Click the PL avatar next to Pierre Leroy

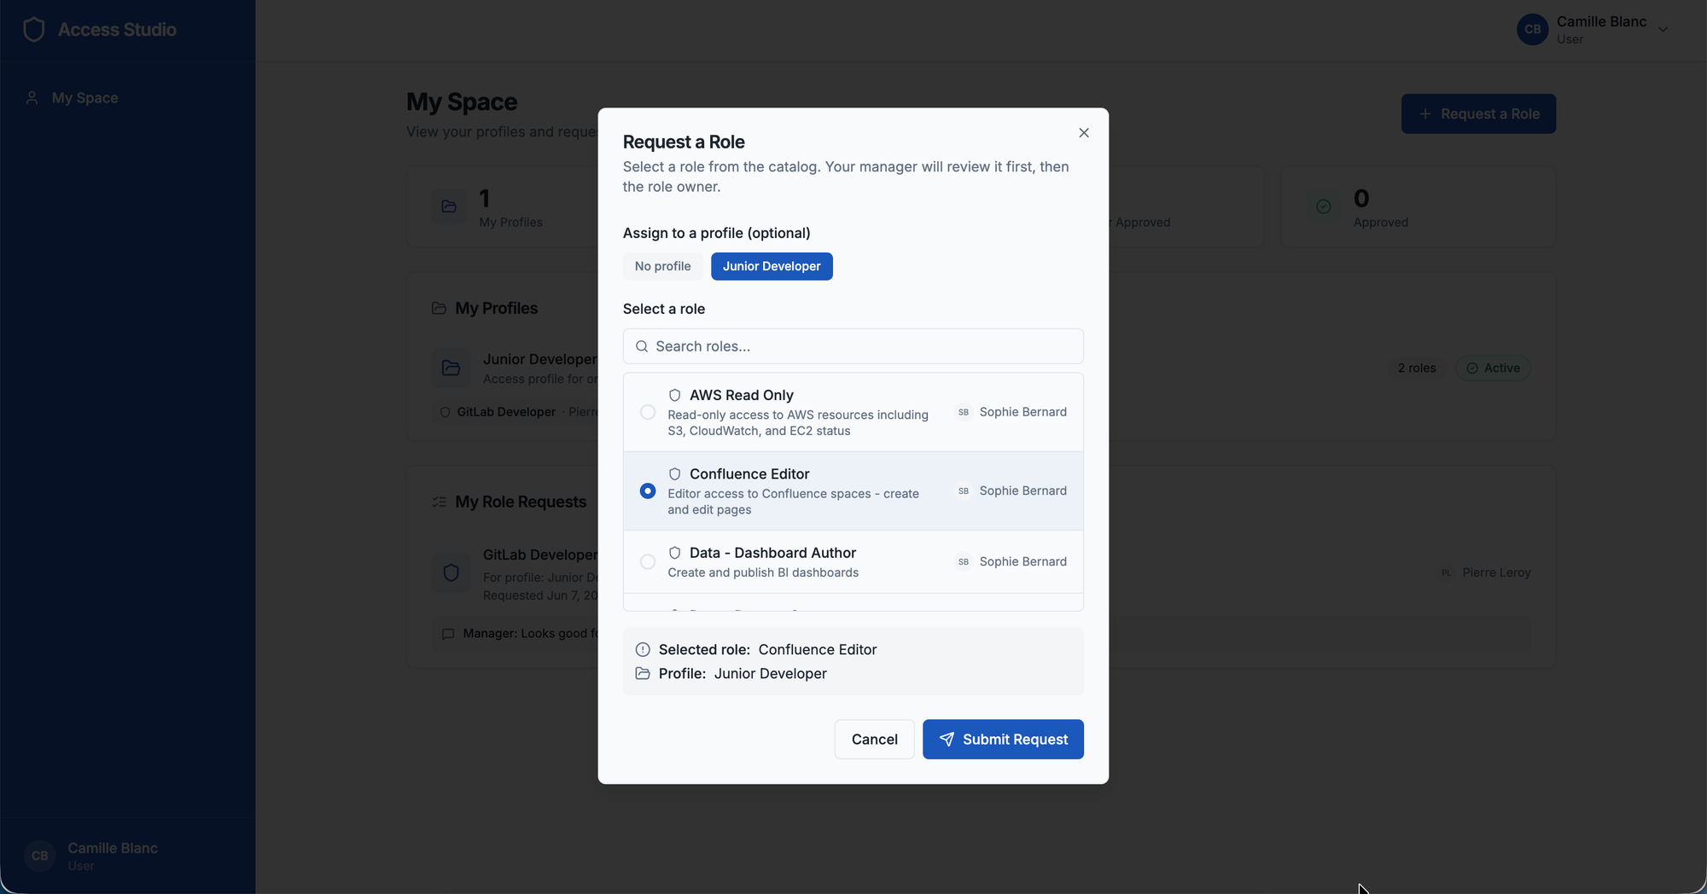pos(1446,572)
